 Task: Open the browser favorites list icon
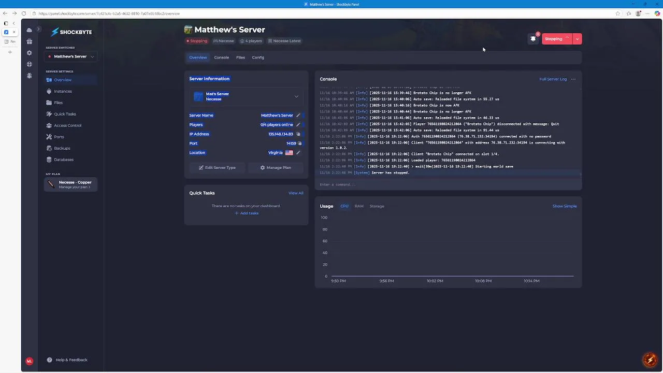(x=629, y=13)
